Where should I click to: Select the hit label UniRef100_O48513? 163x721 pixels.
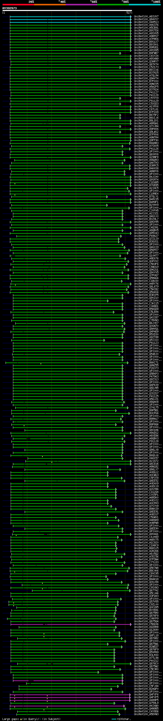click(x=146, y=22)
